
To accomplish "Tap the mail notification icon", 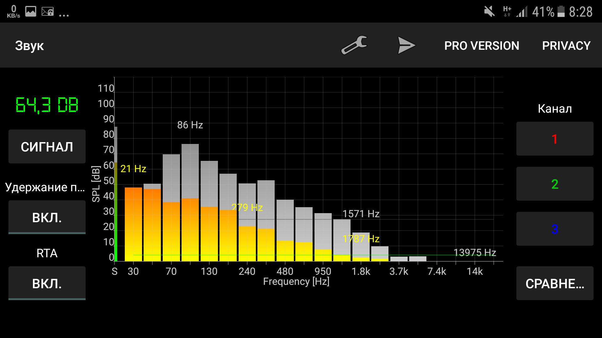I will point(48,12).
